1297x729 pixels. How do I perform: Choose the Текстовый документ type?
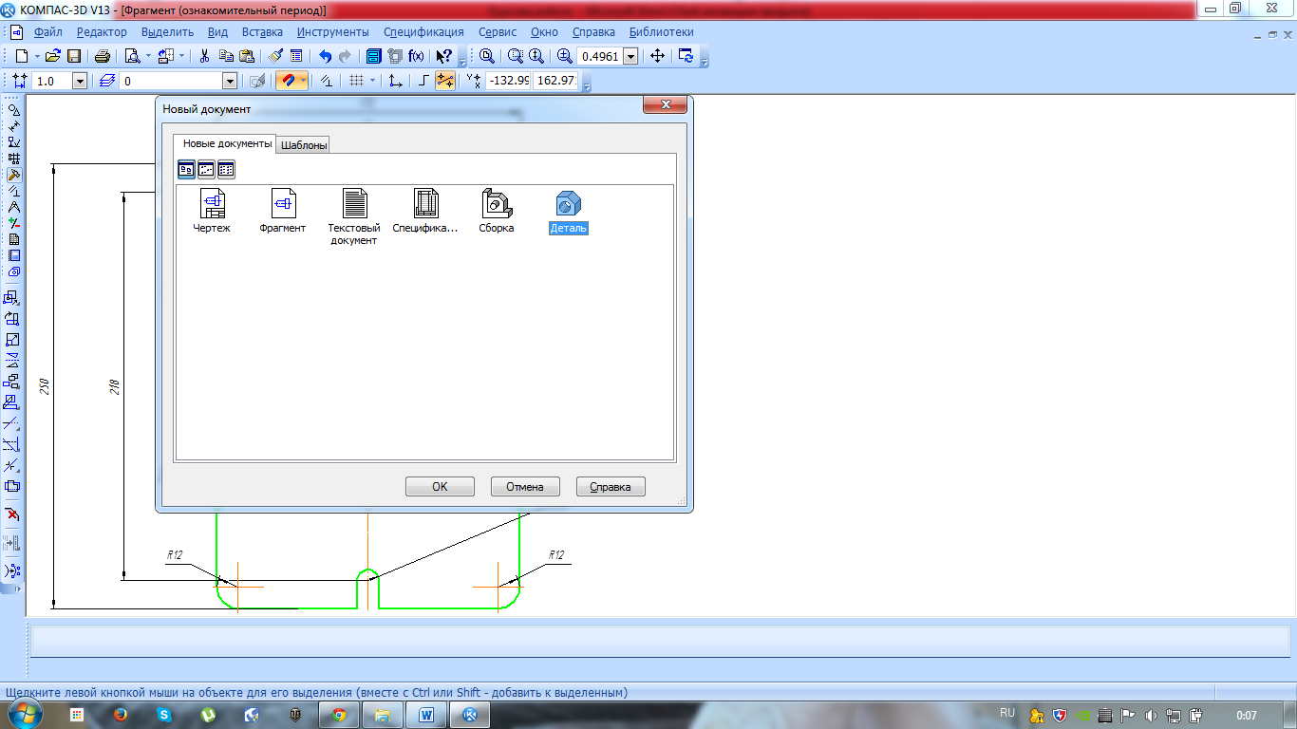(x=354, y=217)
